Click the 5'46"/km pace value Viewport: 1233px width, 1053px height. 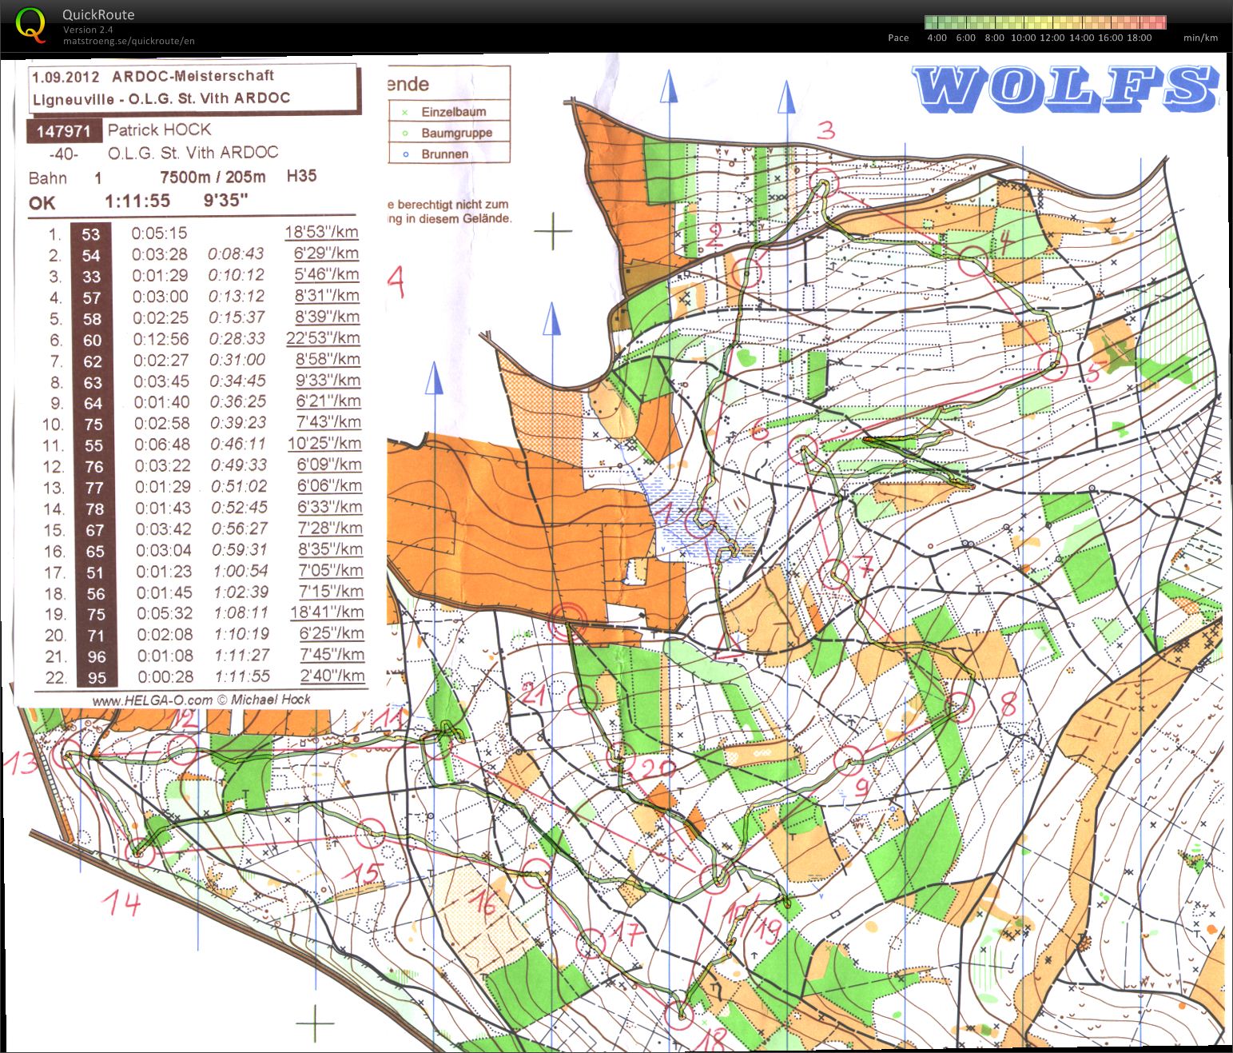pos(327,274)
